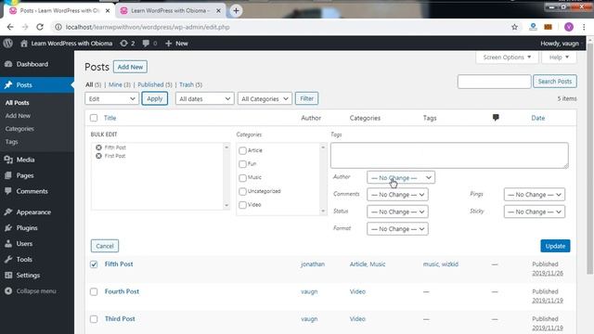This screenshot has width=594, height=334.
Task: Expand the Screen Options panel
Action: [x=507, y=58]
